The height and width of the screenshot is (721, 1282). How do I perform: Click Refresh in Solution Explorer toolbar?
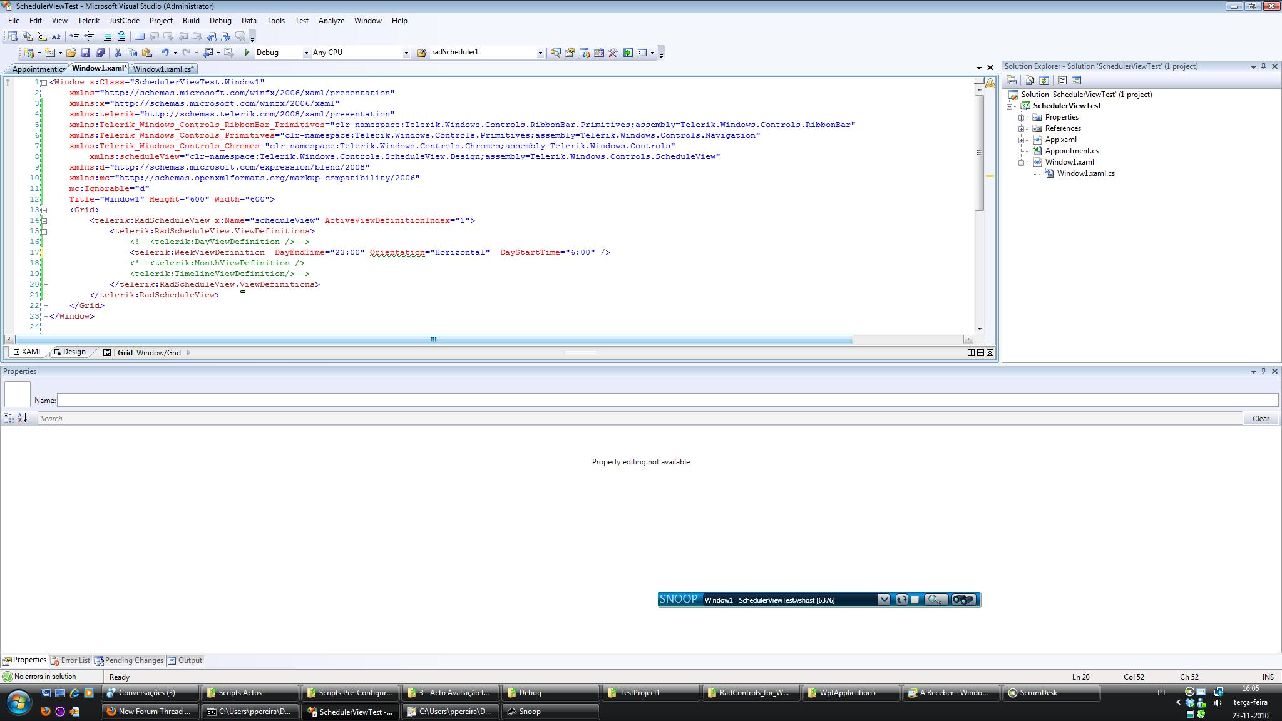click(1044, 80)
